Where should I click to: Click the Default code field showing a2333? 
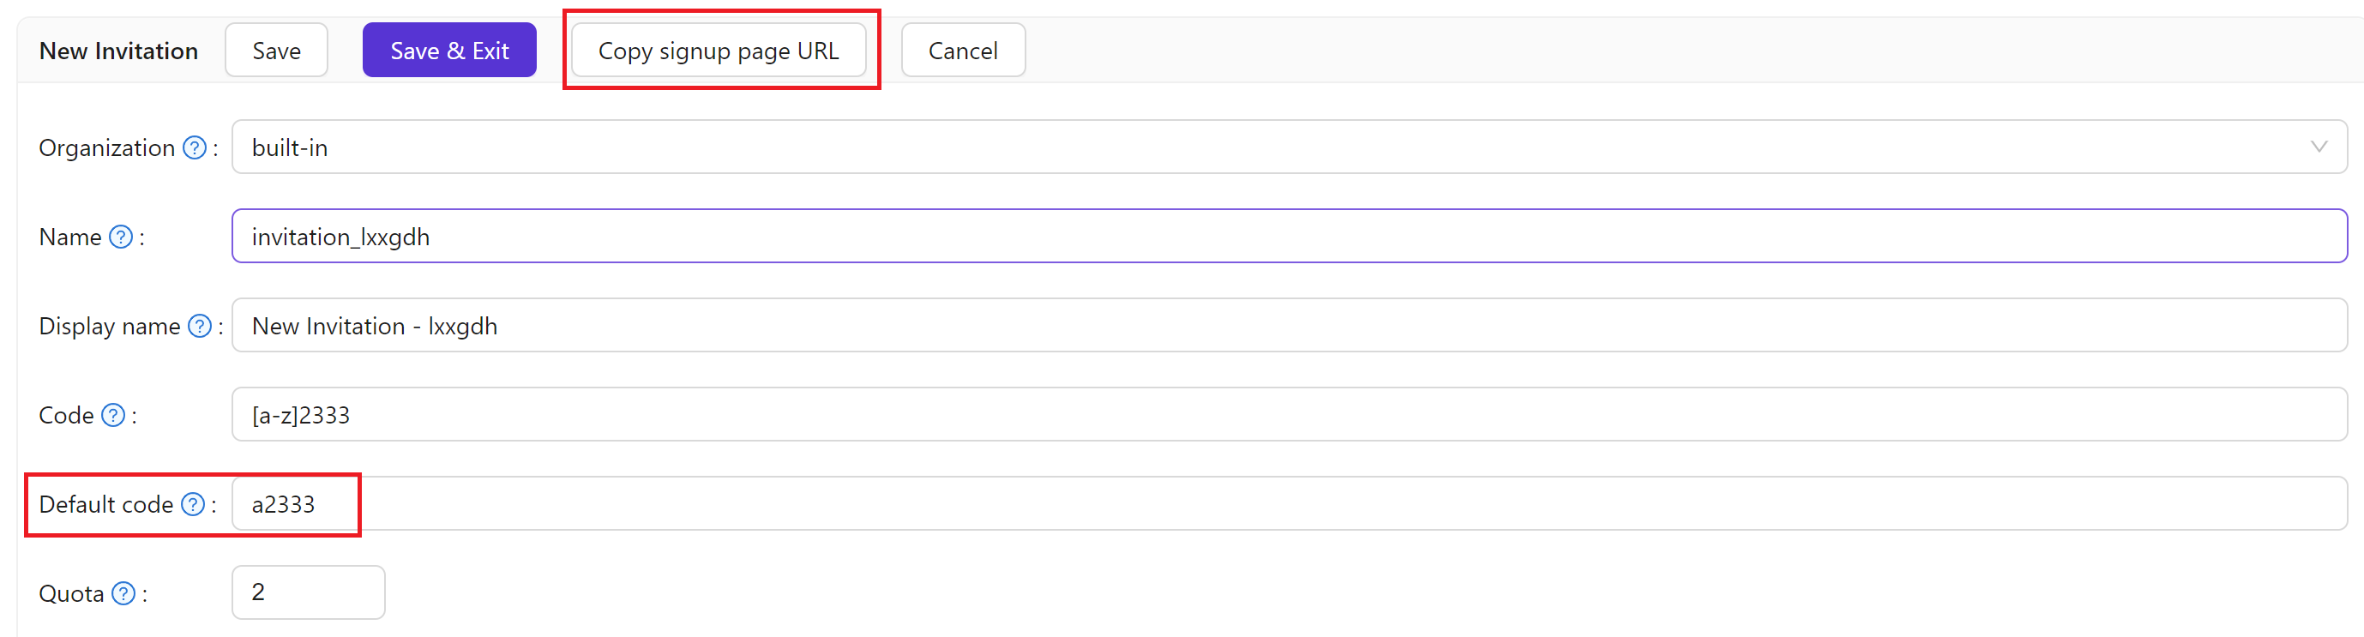[1284, 504]
